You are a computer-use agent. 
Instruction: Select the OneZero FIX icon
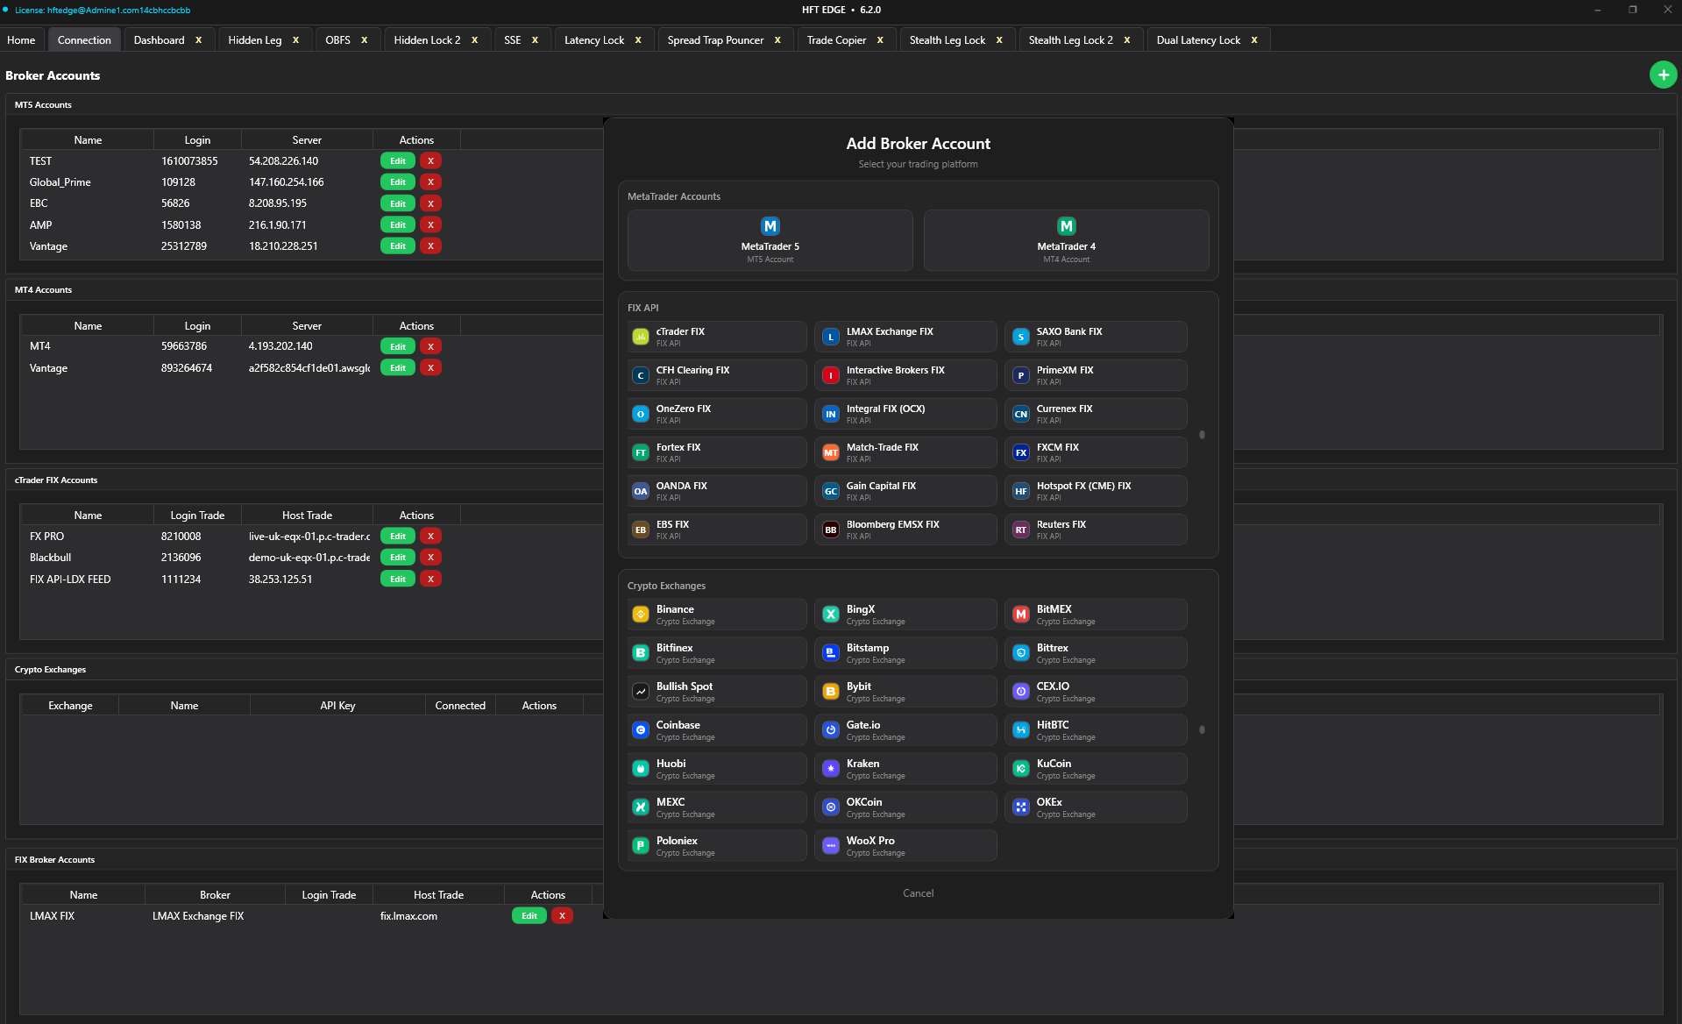coord(641,414)
